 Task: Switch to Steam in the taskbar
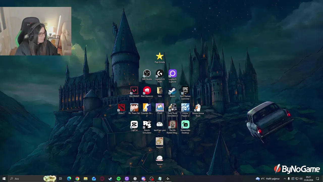click(x=110, y=179)
